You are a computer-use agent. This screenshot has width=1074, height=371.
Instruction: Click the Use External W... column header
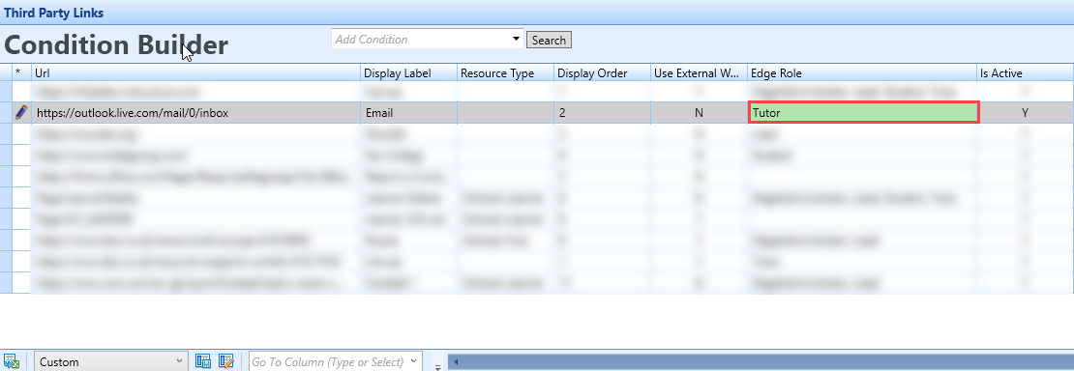699,73
